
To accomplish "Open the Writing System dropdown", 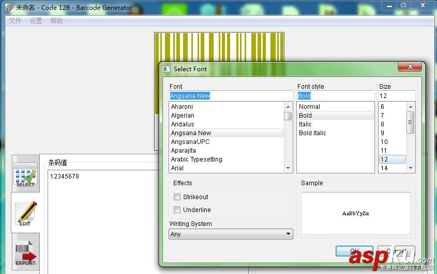I will [231, 234].
